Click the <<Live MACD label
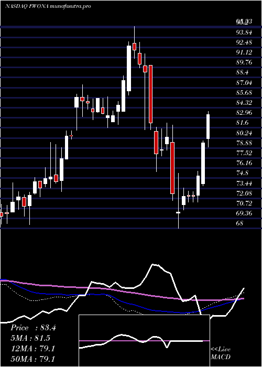Viewport: 262px width, 367px height. pyautogui.click(x=221, y=353)
